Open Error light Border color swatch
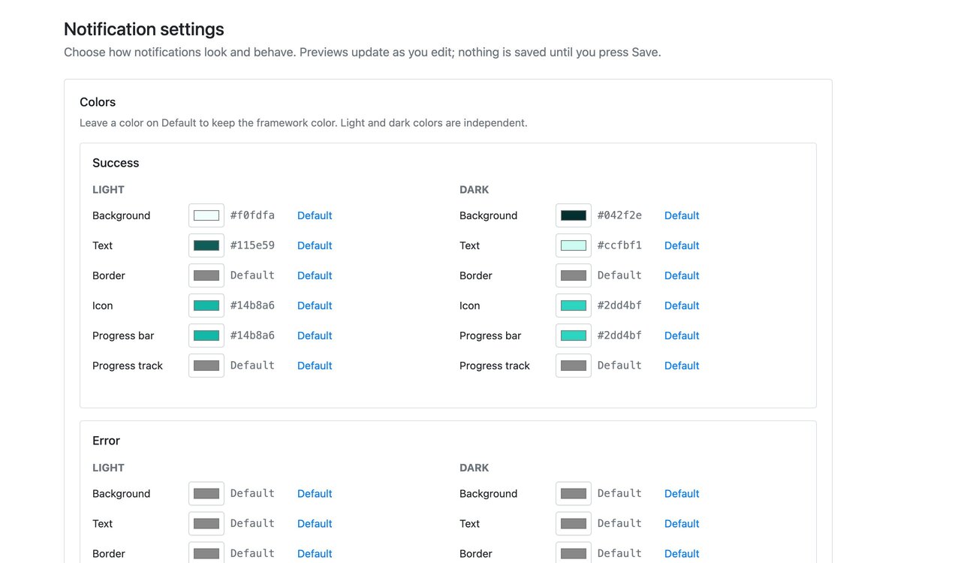The width and height of the screenshot is (961, 563). click(206, 553)
